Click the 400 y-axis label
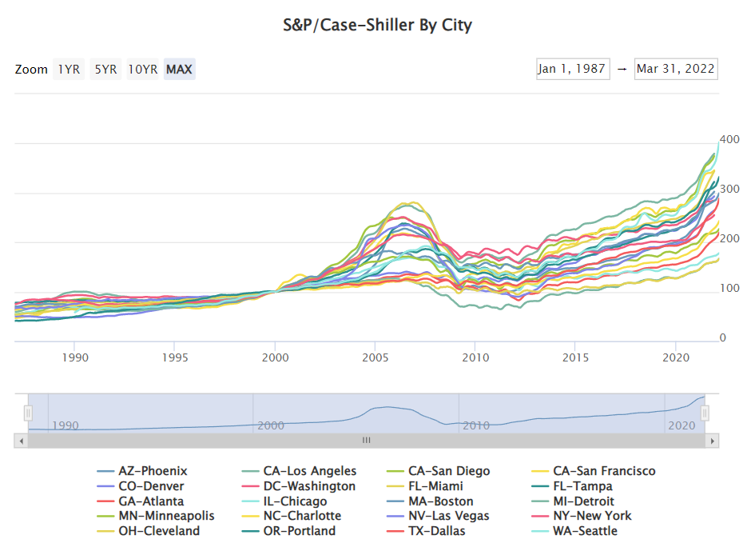This screenshot has width=747, height=543. coord(729,140)
